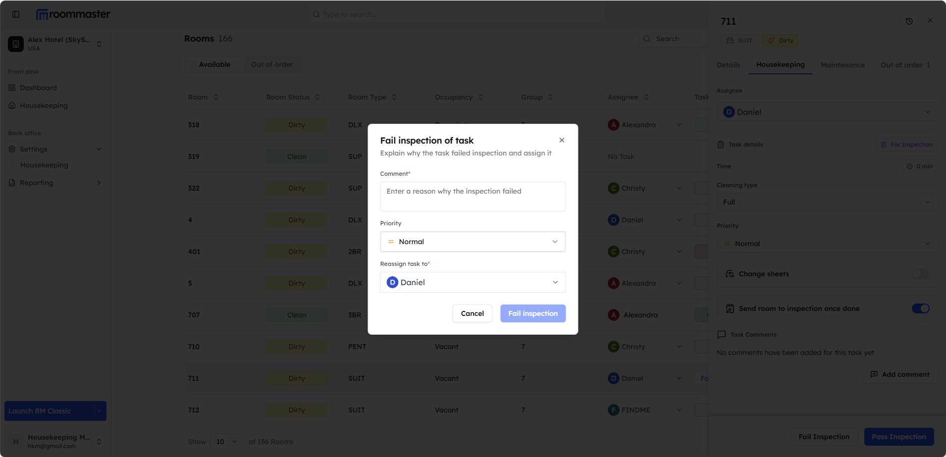Disable Send room to inspection once done

tap(920, 308)
